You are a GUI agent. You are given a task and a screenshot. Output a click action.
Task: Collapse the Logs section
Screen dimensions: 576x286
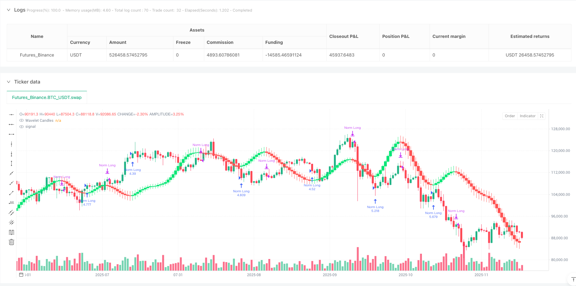(x=9, y=10)
